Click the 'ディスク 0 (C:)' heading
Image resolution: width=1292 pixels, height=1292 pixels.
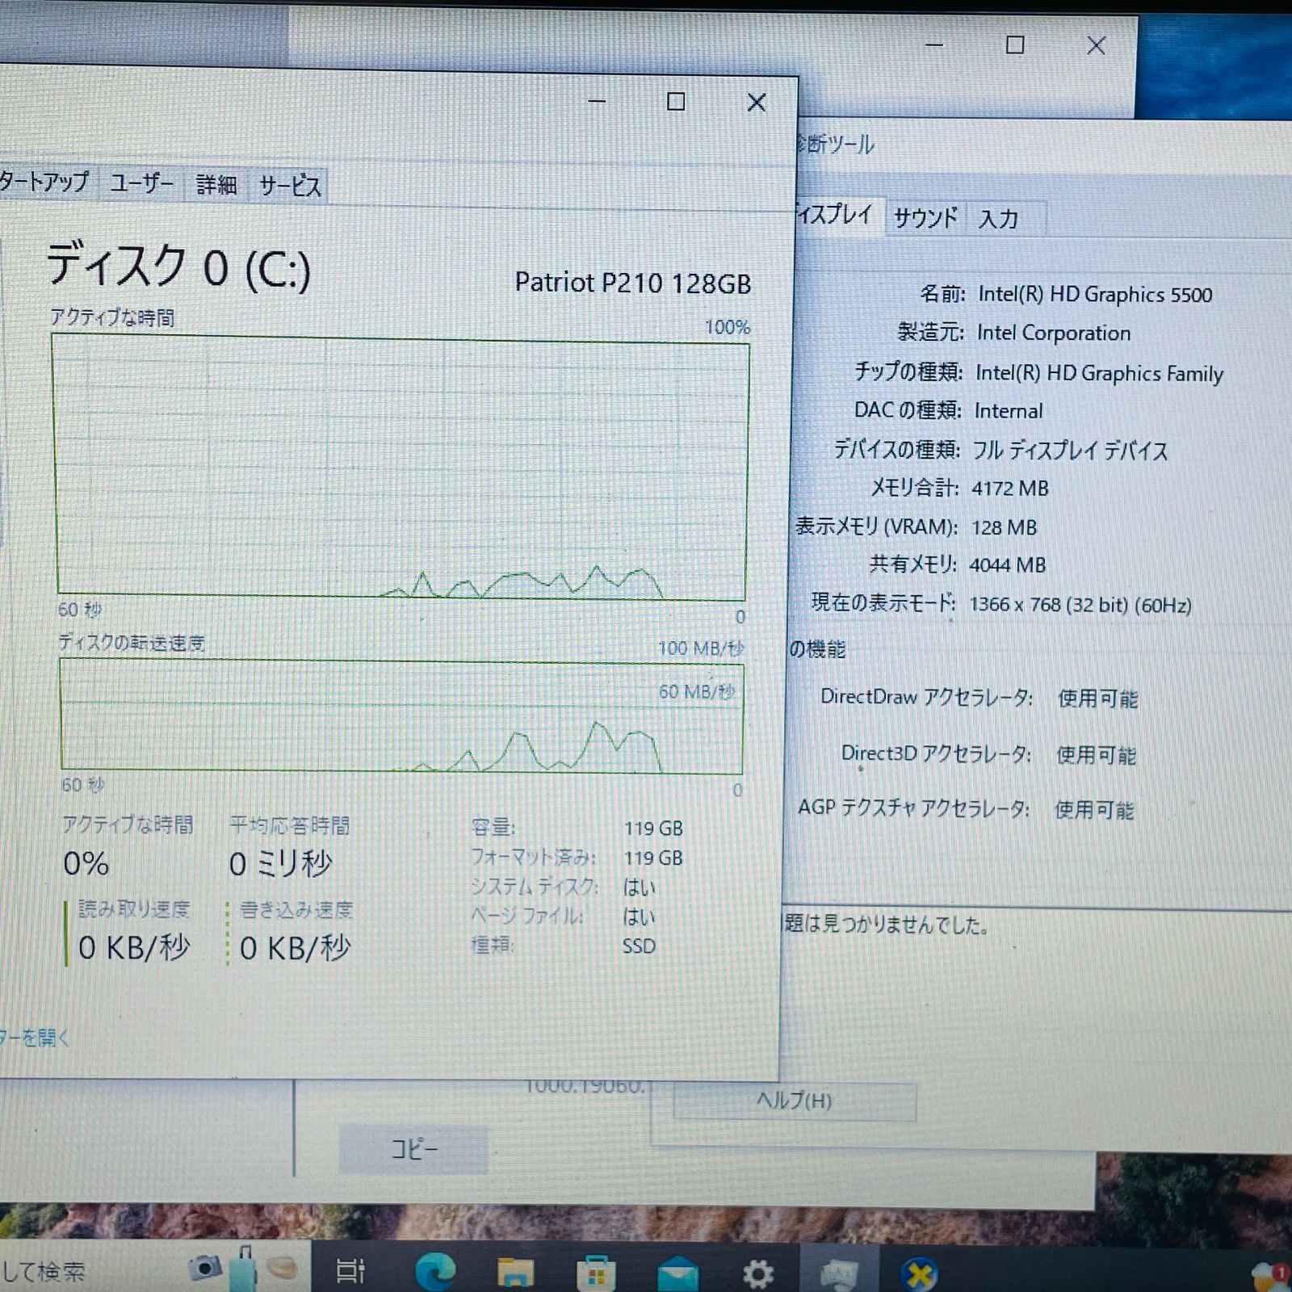coord(178,266)
